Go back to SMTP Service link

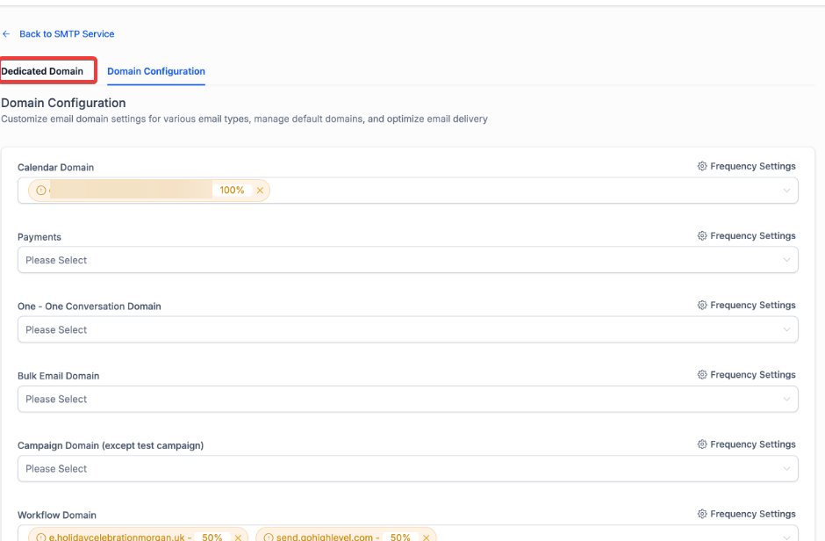[67, 33]
